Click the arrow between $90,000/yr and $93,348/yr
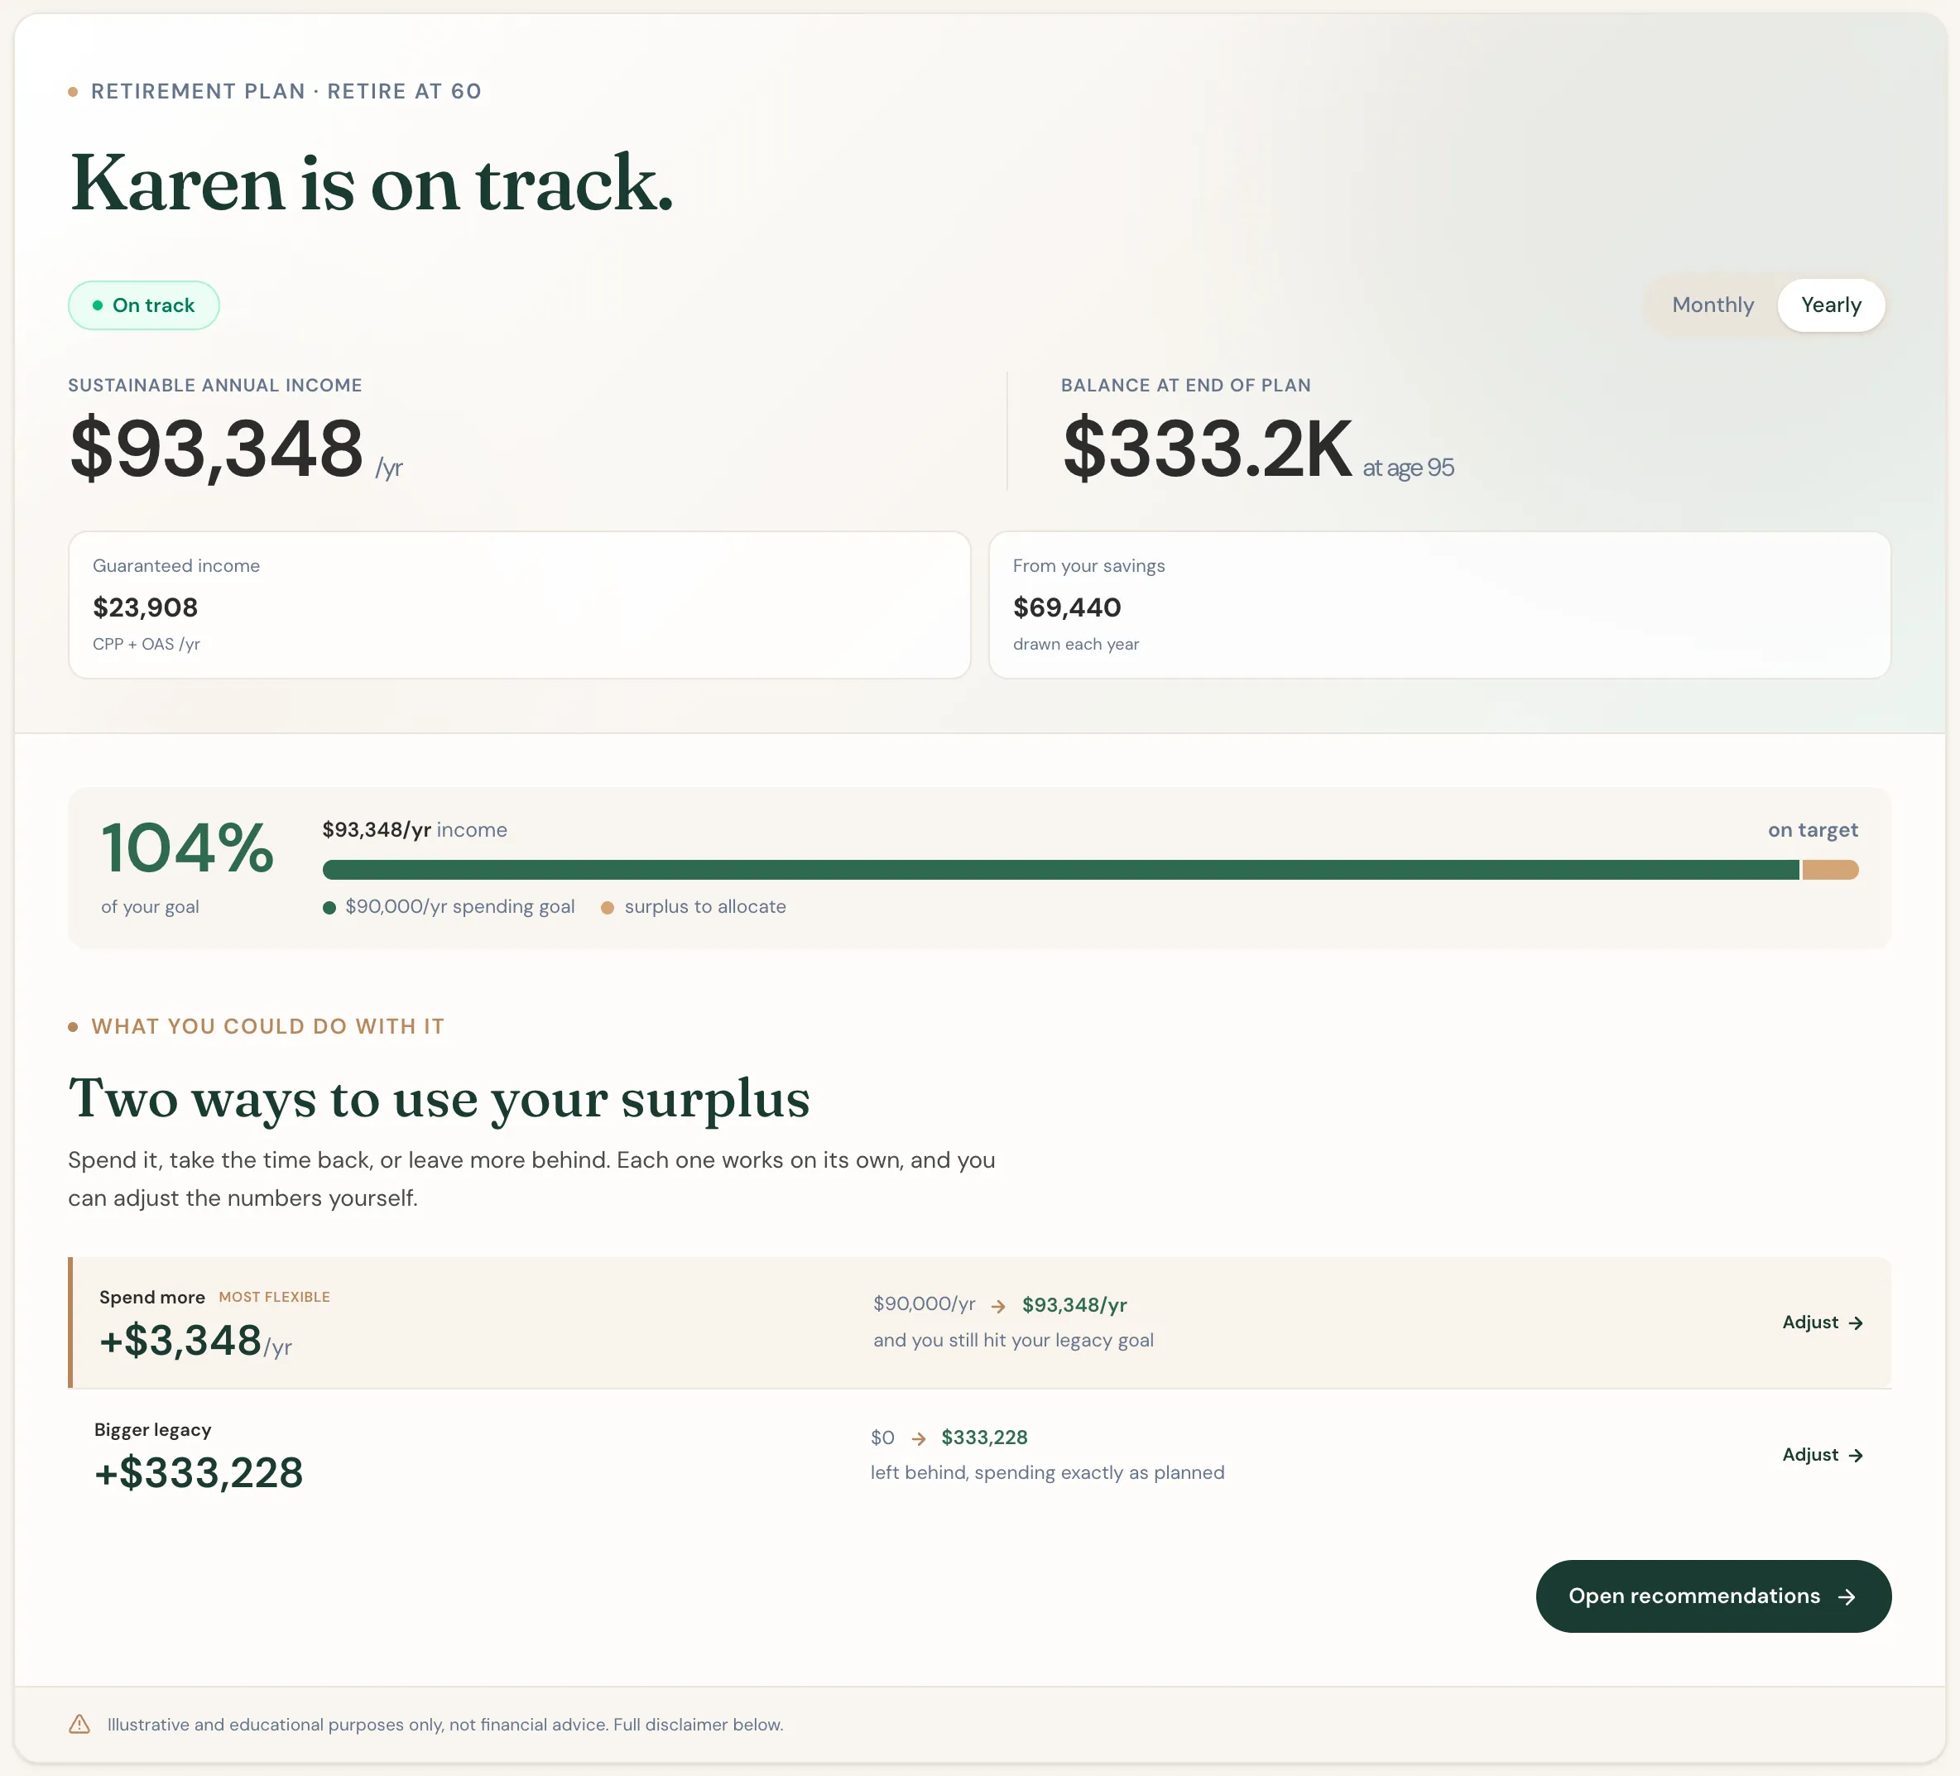Screen dimensions: 1960x1776 [998, 1305]
